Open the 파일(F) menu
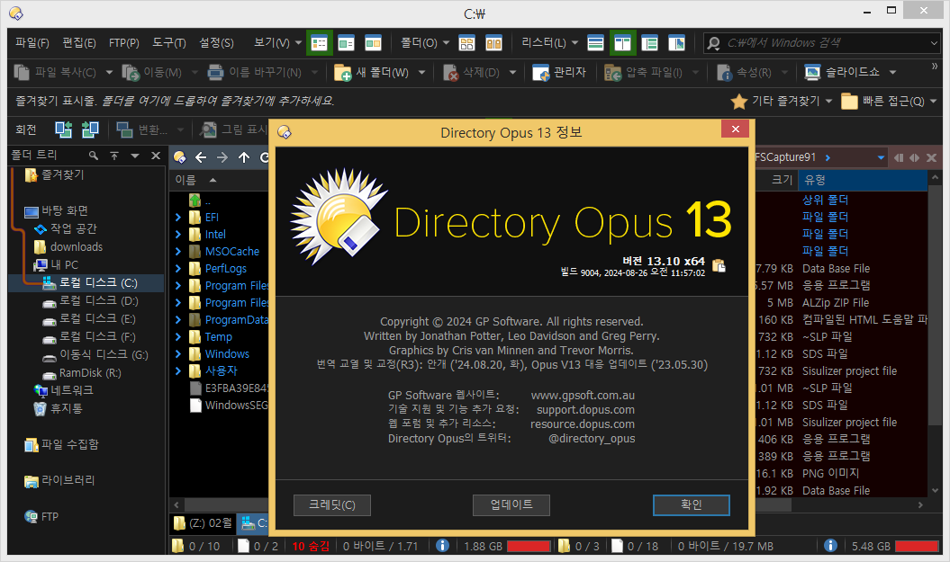The width and height of the screenshot is (950, 562). click(x=32, y=43)
